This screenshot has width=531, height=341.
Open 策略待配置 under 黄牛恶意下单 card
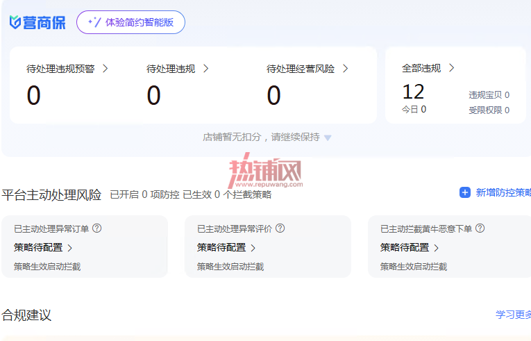(410, 248)
